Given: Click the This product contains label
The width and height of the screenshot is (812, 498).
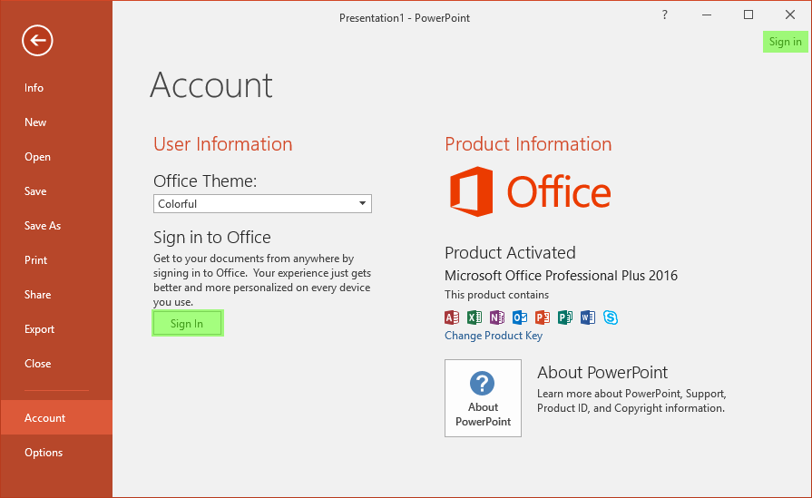Looking at the screenshot, I should tap(496, 295).
